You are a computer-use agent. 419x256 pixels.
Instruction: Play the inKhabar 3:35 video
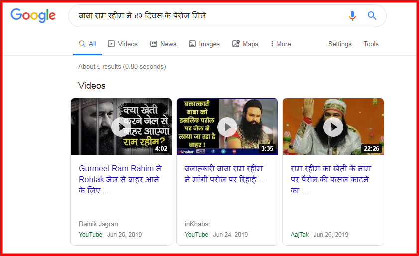point(227,127)
